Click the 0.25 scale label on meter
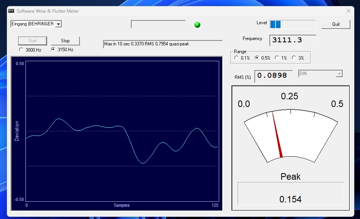Screen dimensions: 360x219 click(x=289, y=96)
